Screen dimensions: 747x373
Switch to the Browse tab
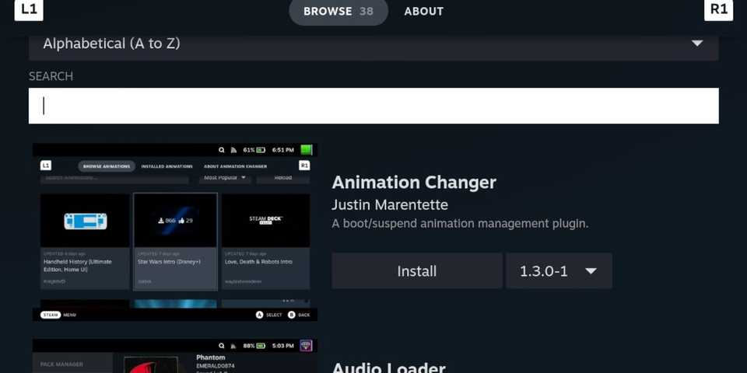click(x=338, y=12)
